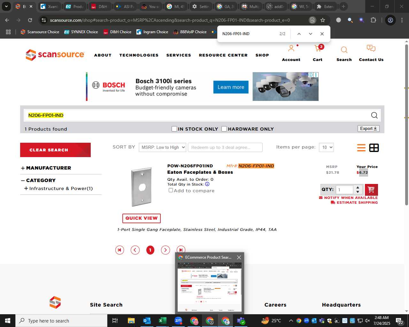
Task: Increase quantity with stepper up arrow
Action: 358,187
